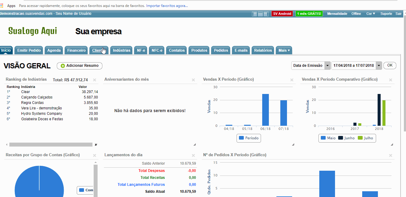Click the green plus icon in Adicionar Resumo
406x197 pixels.
pos(63,66)
